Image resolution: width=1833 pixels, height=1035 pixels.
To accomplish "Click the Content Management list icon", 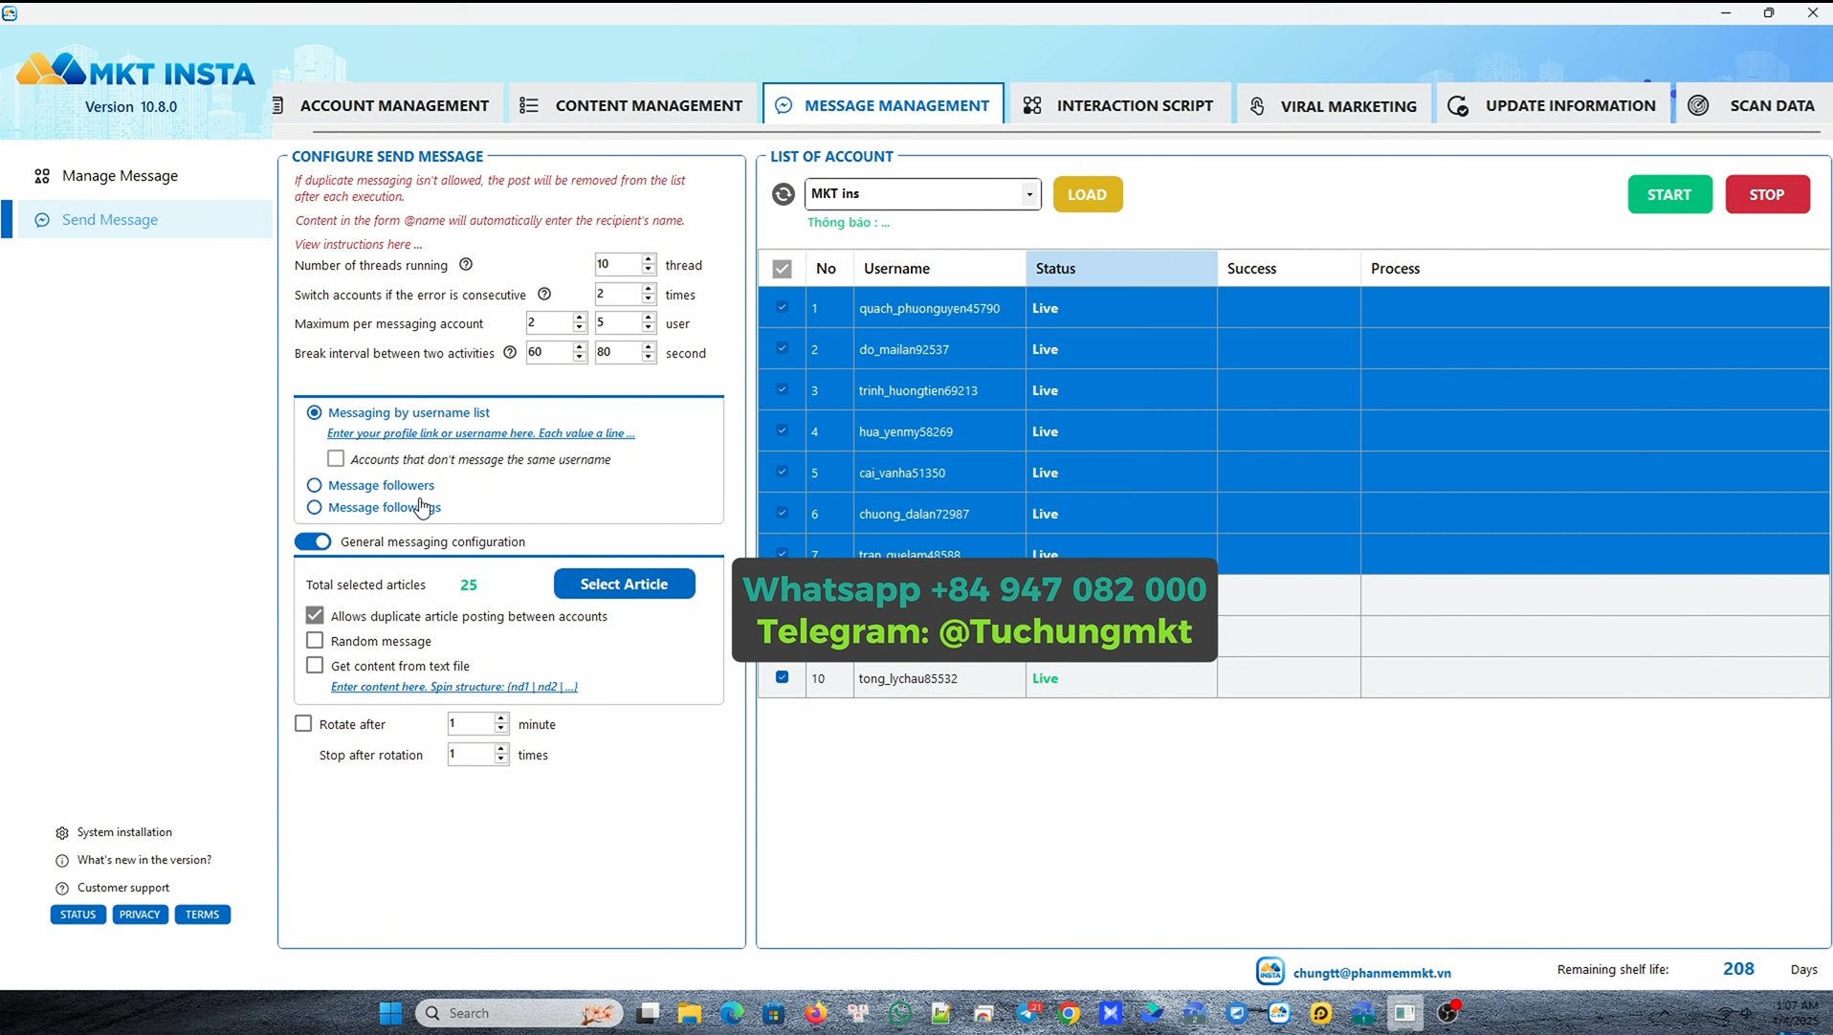I will pyautogui.click(x=529, y=105).
